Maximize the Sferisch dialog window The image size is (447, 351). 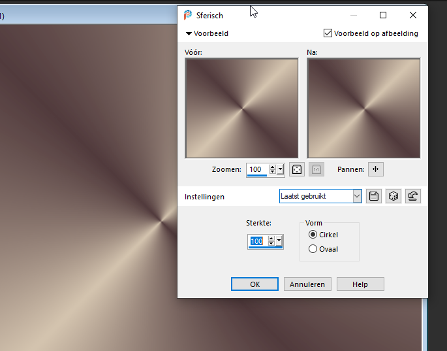[x=383, y=15]
